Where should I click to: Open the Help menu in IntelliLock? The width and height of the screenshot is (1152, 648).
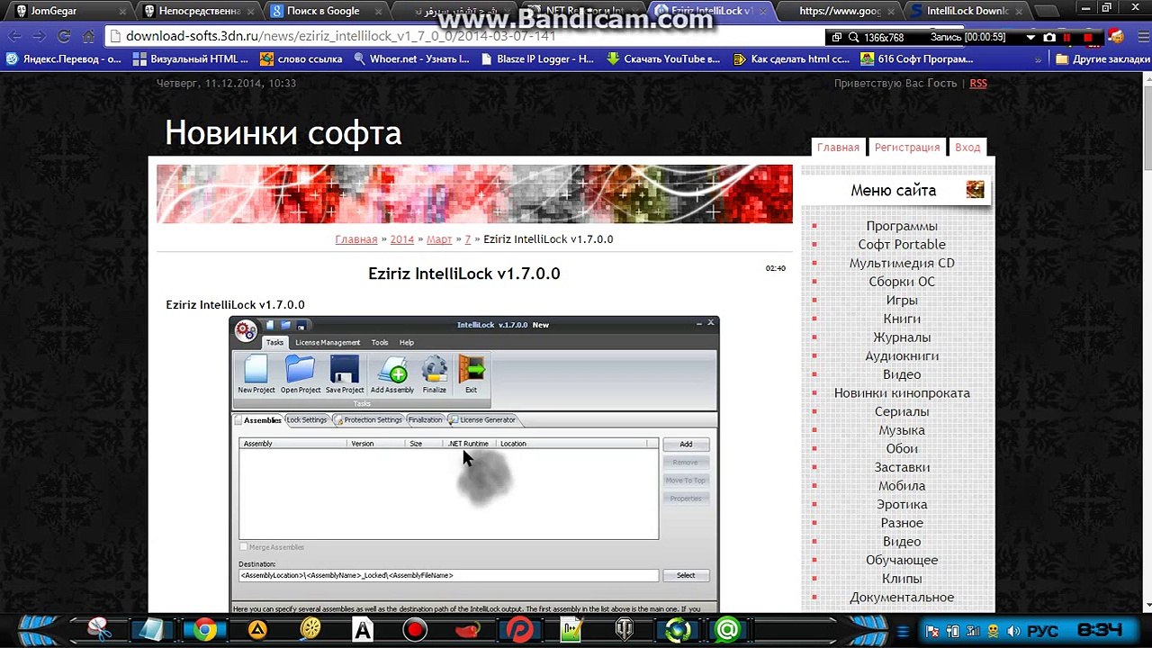point(407,342)
